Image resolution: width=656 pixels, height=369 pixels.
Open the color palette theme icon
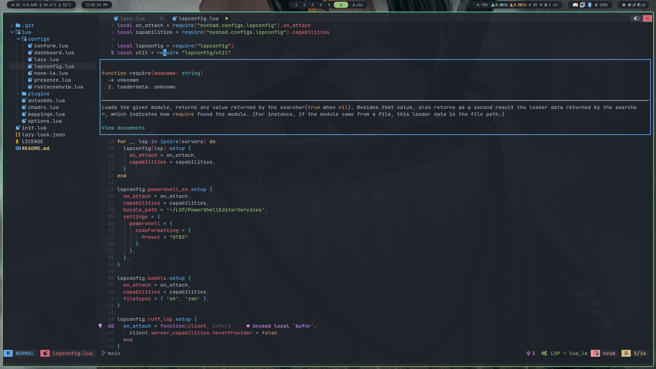(629, 5)
